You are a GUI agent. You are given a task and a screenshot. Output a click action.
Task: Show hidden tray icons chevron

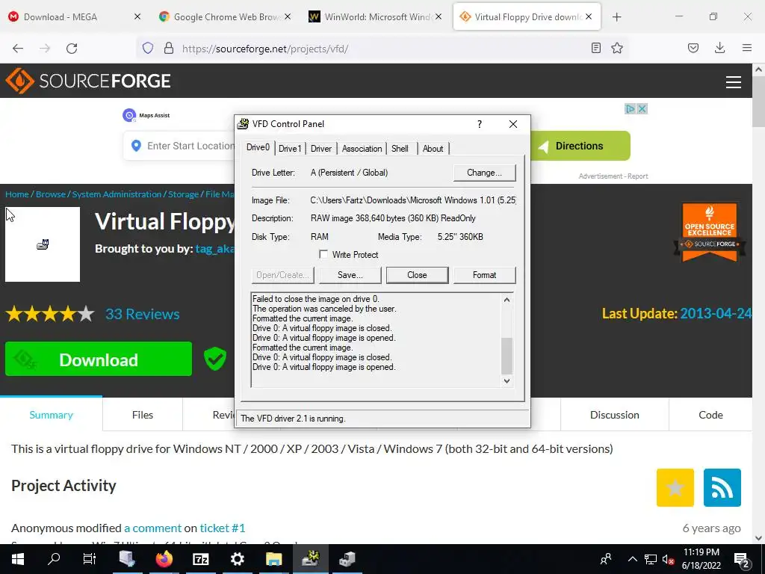click(x=632, y=559)
